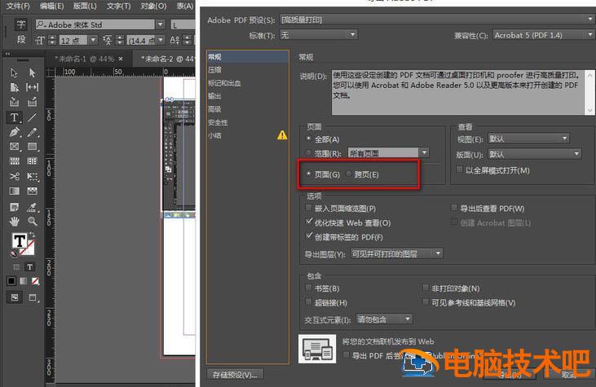
Task: Open the 12 点 font size dropdown arrow
Action: click(93, 39)
